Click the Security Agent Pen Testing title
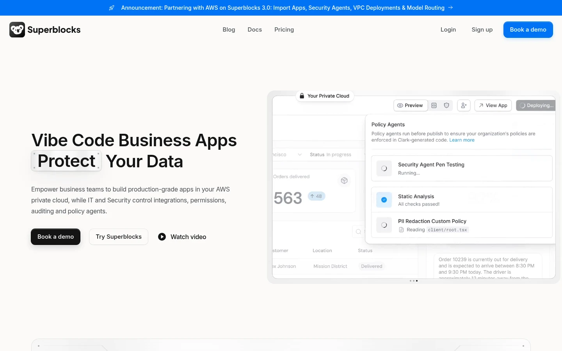The image size is (562, 351). (x=431, y=165)
